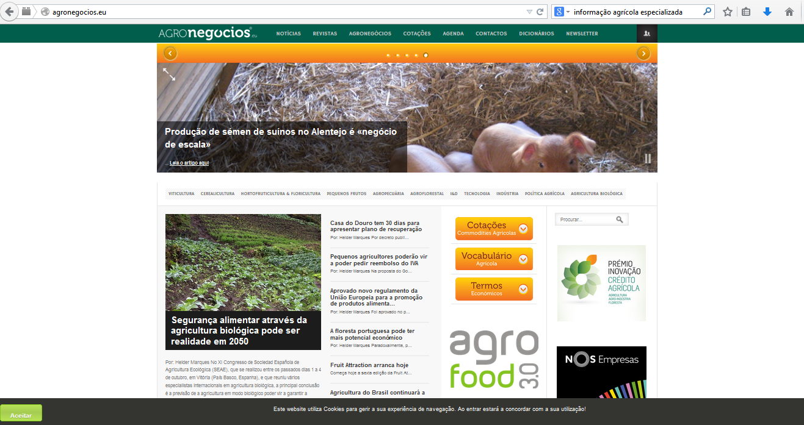Open Cotações in the top navigation bar
Viewport: 804px width, 425px height.
point(417,34)
